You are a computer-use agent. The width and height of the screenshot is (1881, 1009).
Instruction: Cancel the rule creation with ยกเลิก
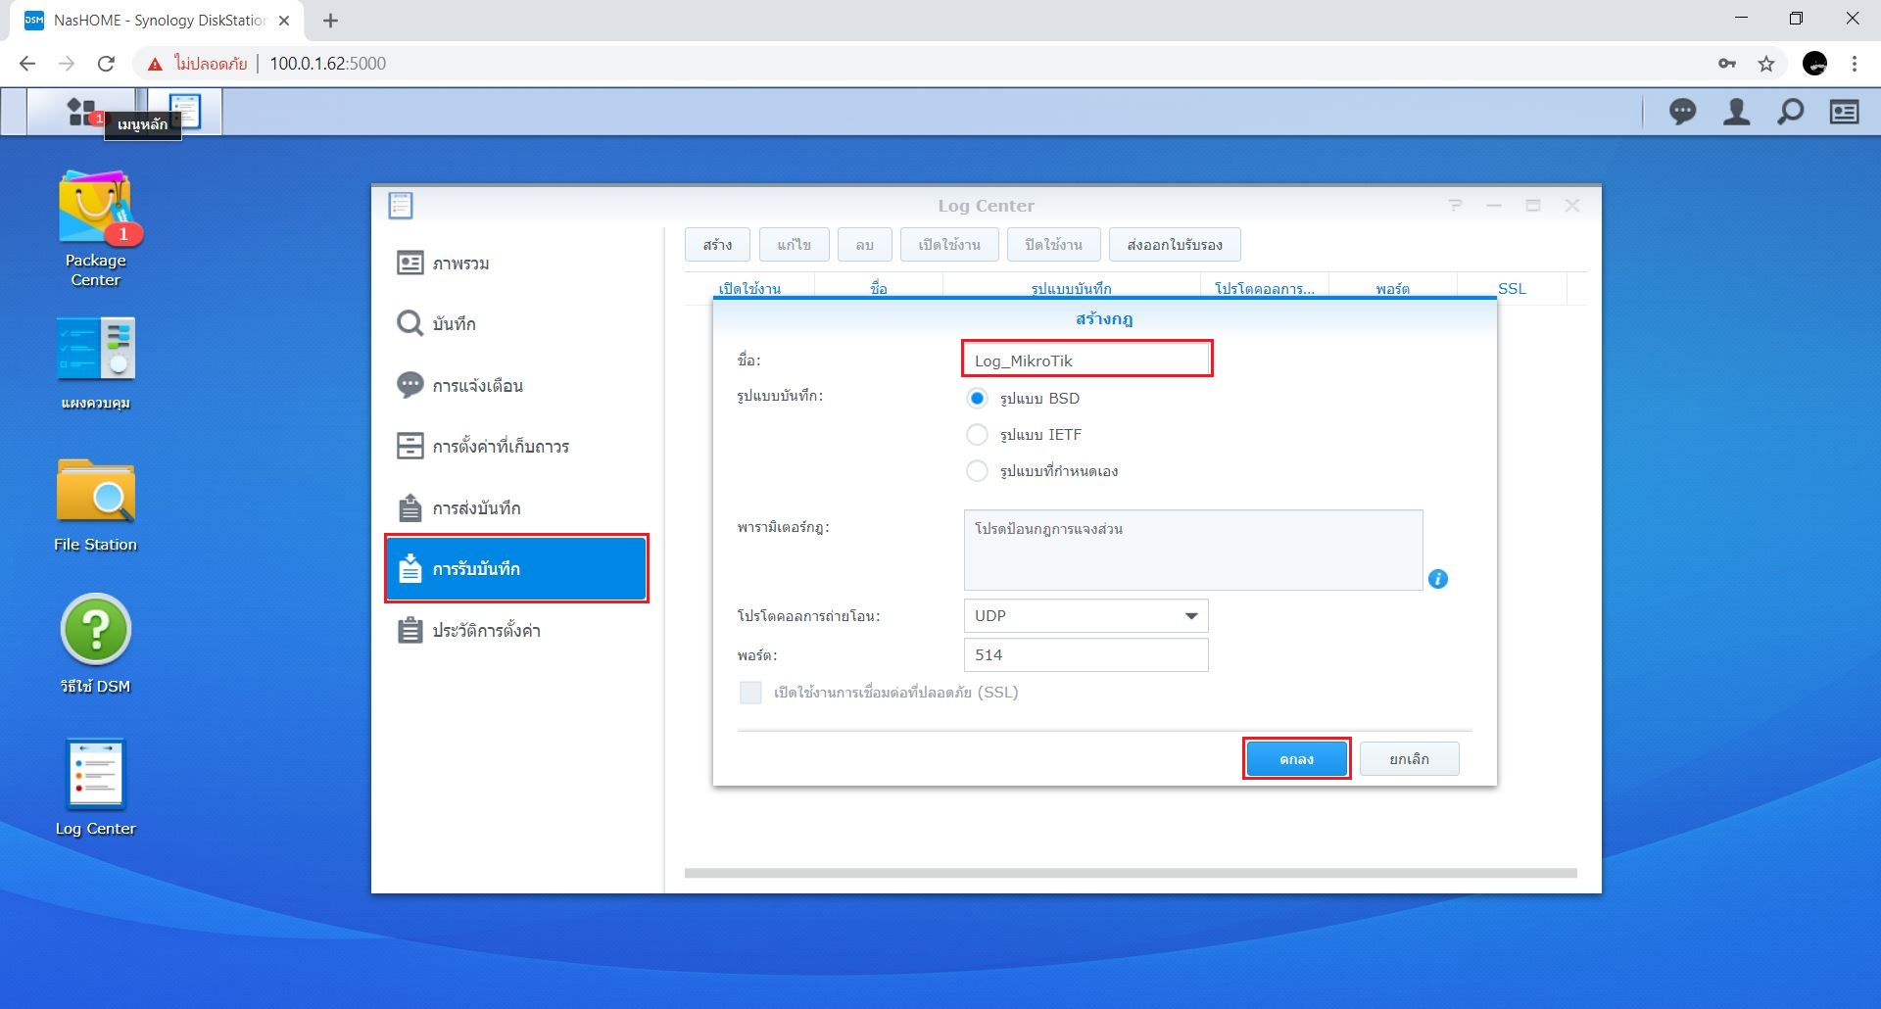click(x=1409, y=758)
